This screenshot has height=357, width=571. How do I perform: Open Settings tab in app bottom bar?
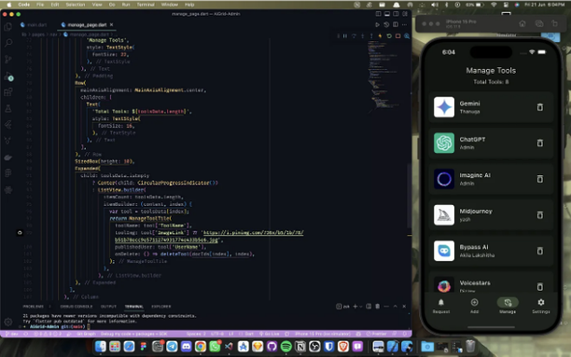[x=541, y=306]
